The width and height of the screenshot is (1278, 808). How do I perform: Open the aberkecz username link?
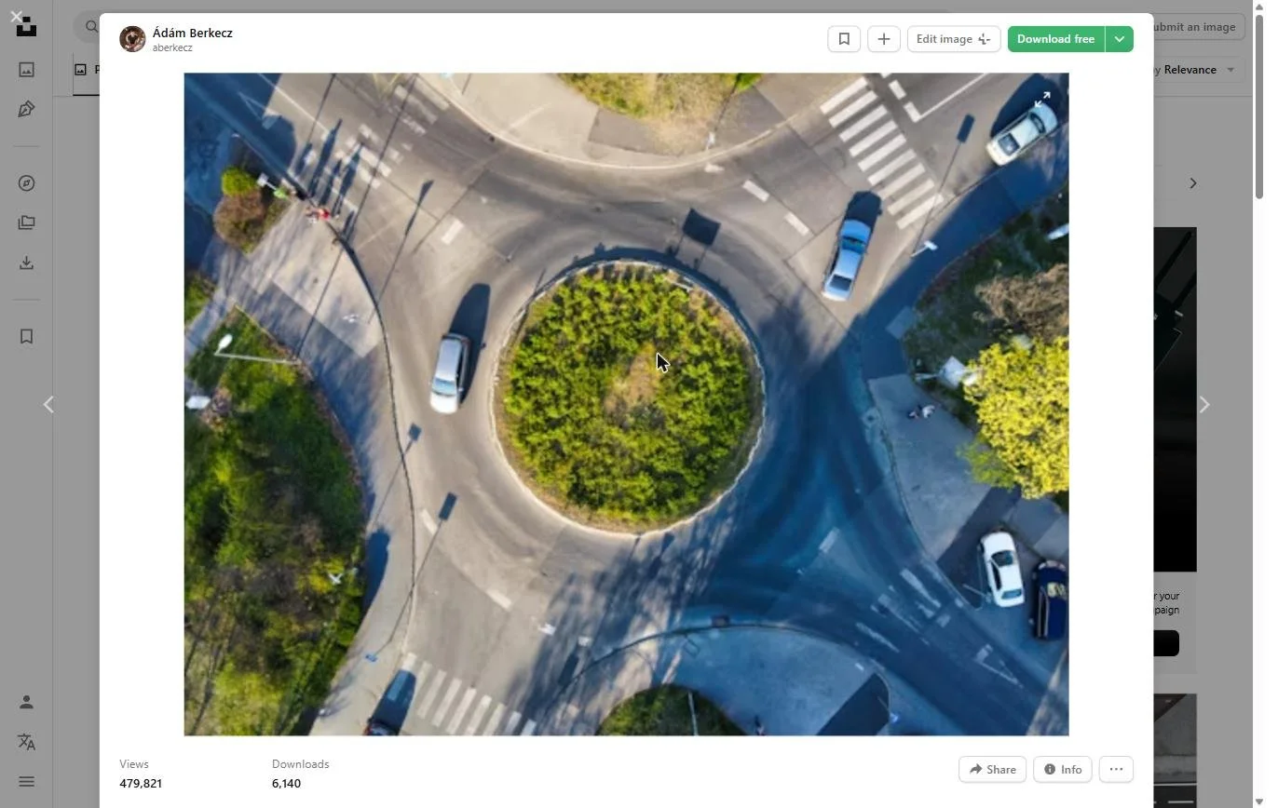point(172,48)
